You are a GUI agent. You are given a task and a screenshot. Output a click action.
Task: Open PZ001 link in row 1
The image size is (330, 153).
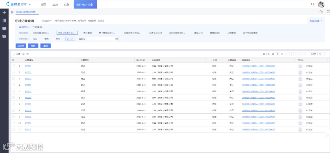point(28,66)
